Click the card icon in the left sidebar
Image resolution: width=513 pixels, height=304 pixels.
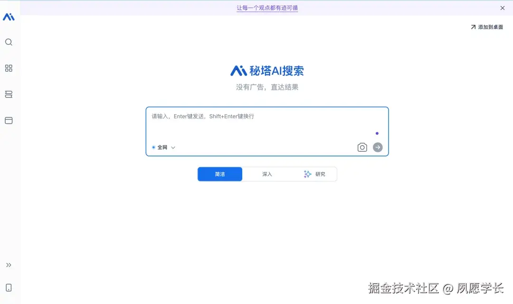[x=9, y=120]
